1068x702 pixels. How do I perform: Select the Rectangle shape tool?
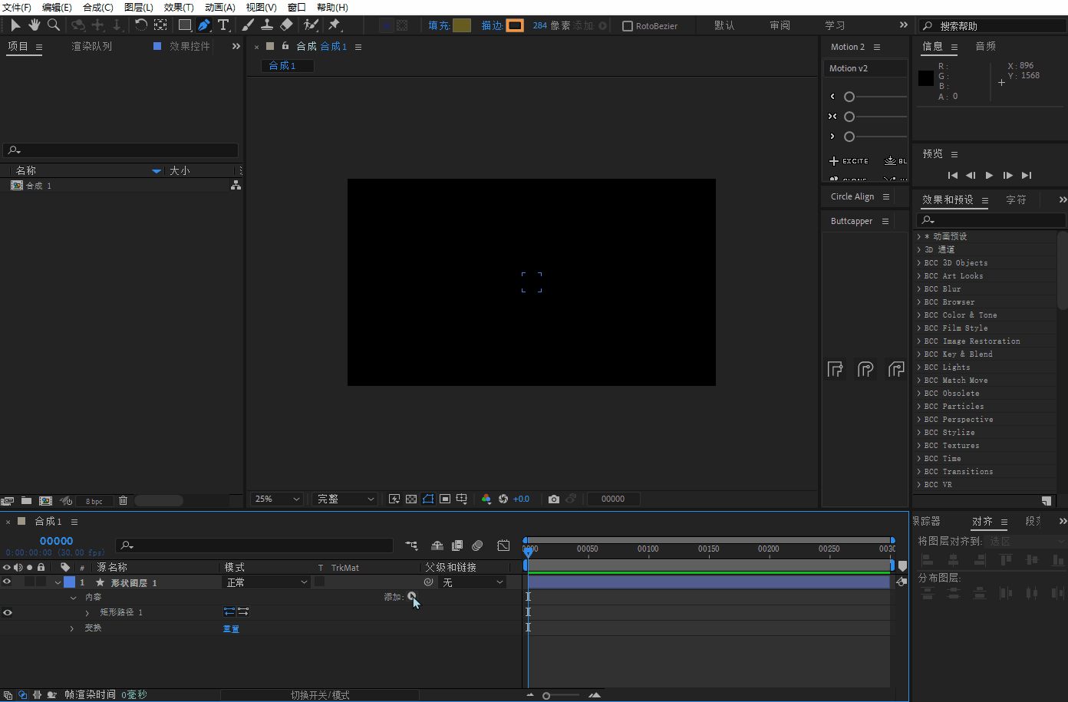(x=184, y=25)
